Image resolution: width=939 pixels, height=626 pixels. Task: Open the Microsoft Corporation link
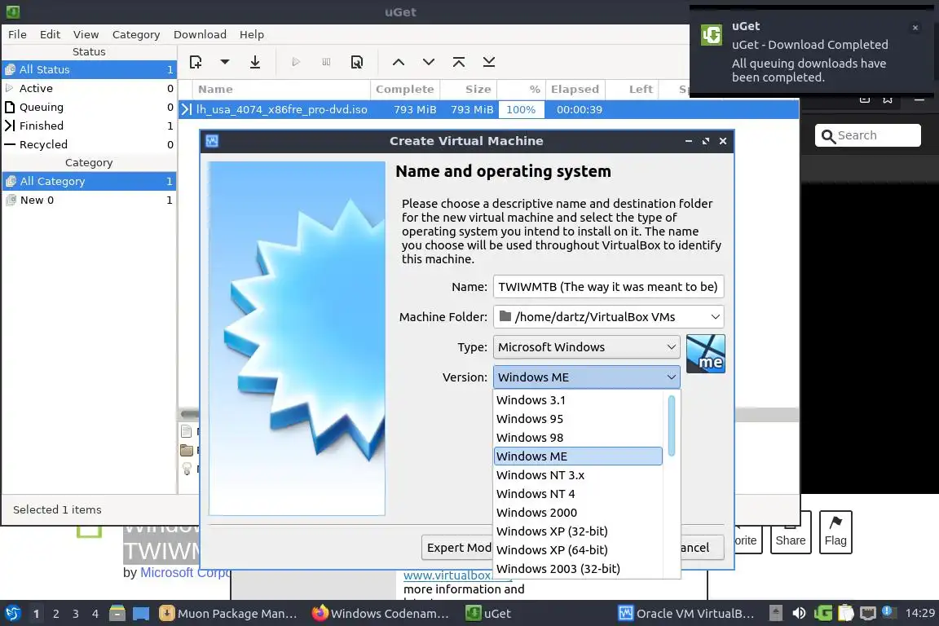[184, 573]
